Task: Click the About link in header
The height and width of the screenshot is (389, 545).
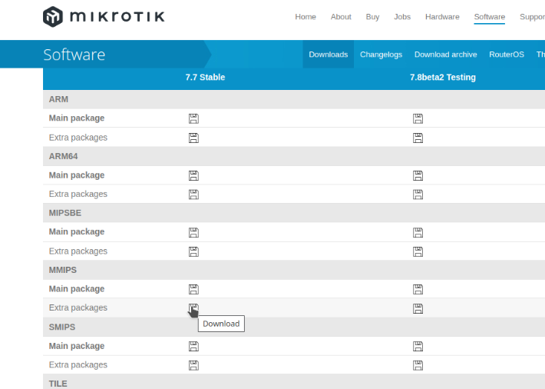Action: point(341,17)
